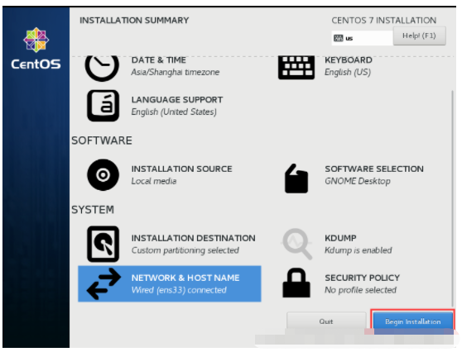
Task: Click the Software Selection package icon
Action: click(x=296, y=178)
